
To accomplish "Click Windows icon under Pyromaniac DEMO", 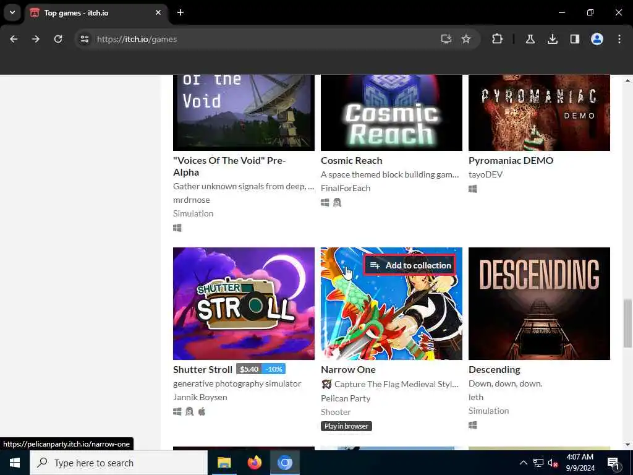I will pos(473,189).
